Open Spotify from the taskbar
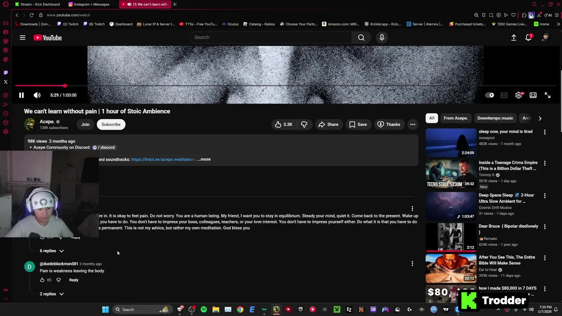 tap(204, 309)
